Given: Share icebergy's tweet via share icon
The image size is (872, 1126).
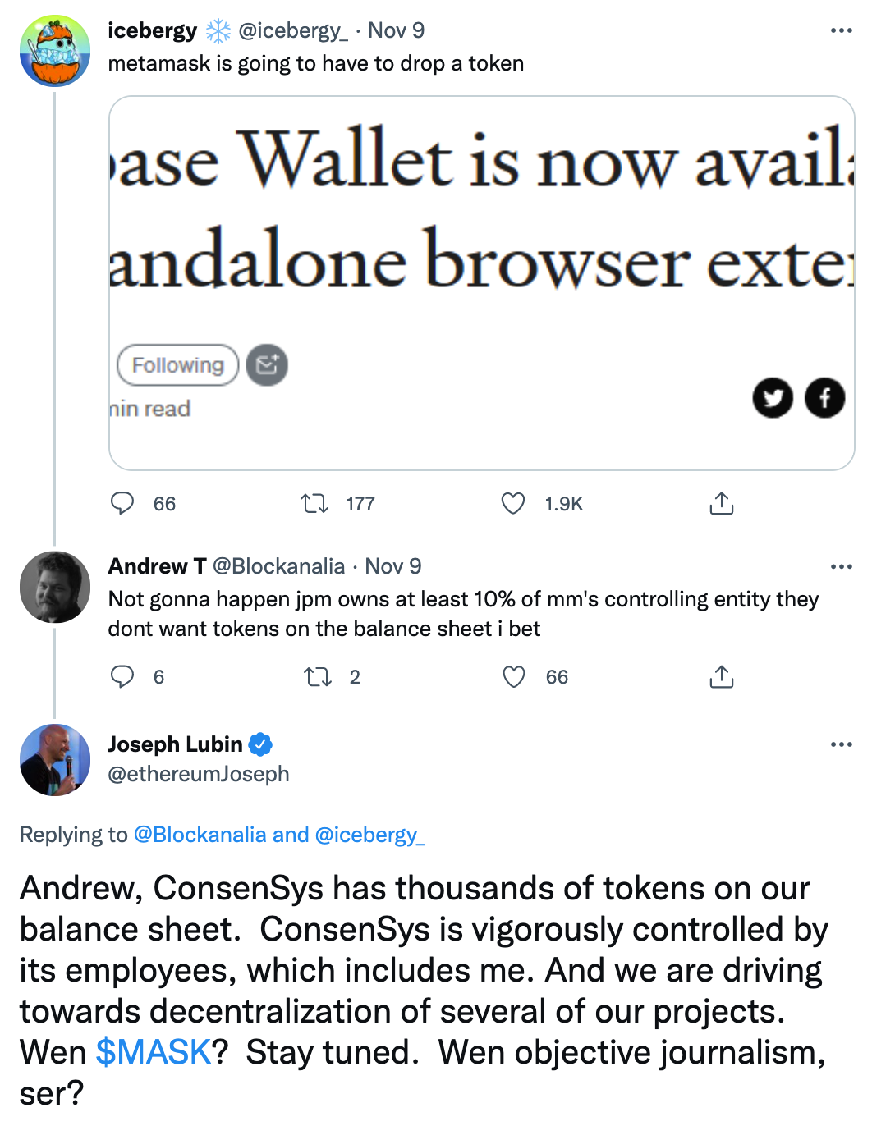Looking at the screenshot, I should click(721, 503).
